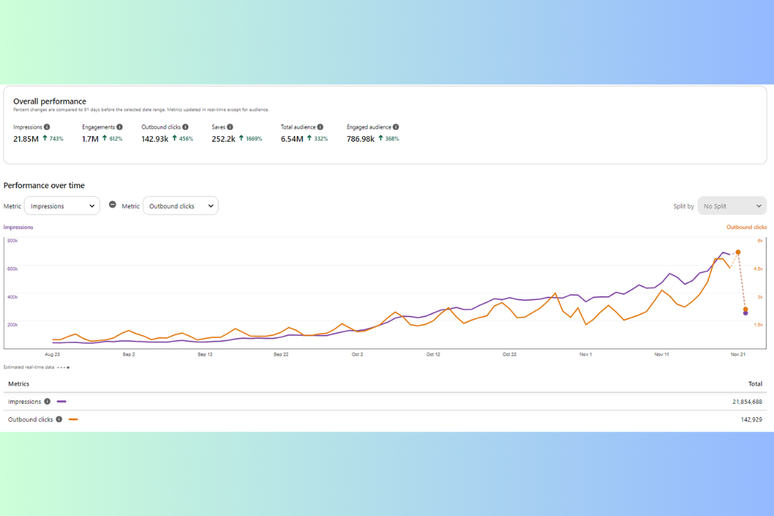774x516 pixels.
Task: Click the Engaged audience info icon
Action: [396, 127]
